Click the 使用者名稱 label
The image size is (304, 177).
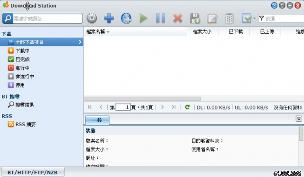point(205,149)
